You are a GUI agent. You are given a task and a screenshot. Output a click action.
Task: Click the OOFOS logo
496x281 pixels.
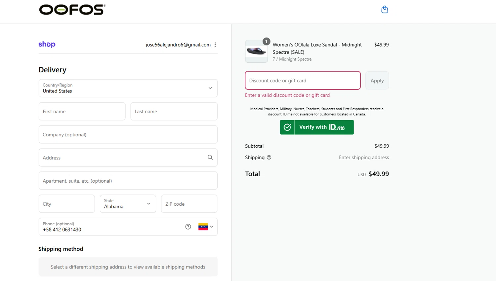[72, 10]
